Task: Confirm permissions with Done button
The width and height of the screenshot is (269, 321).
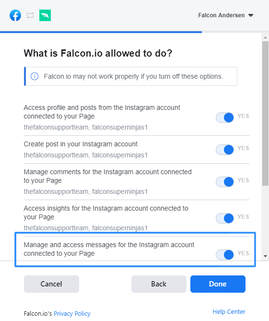Action: tap(218, 284)
